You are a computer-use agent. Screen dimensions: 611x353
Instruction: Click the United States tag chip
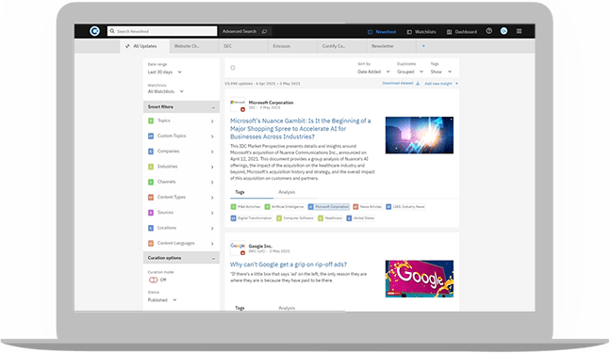[x=361, y=218]
